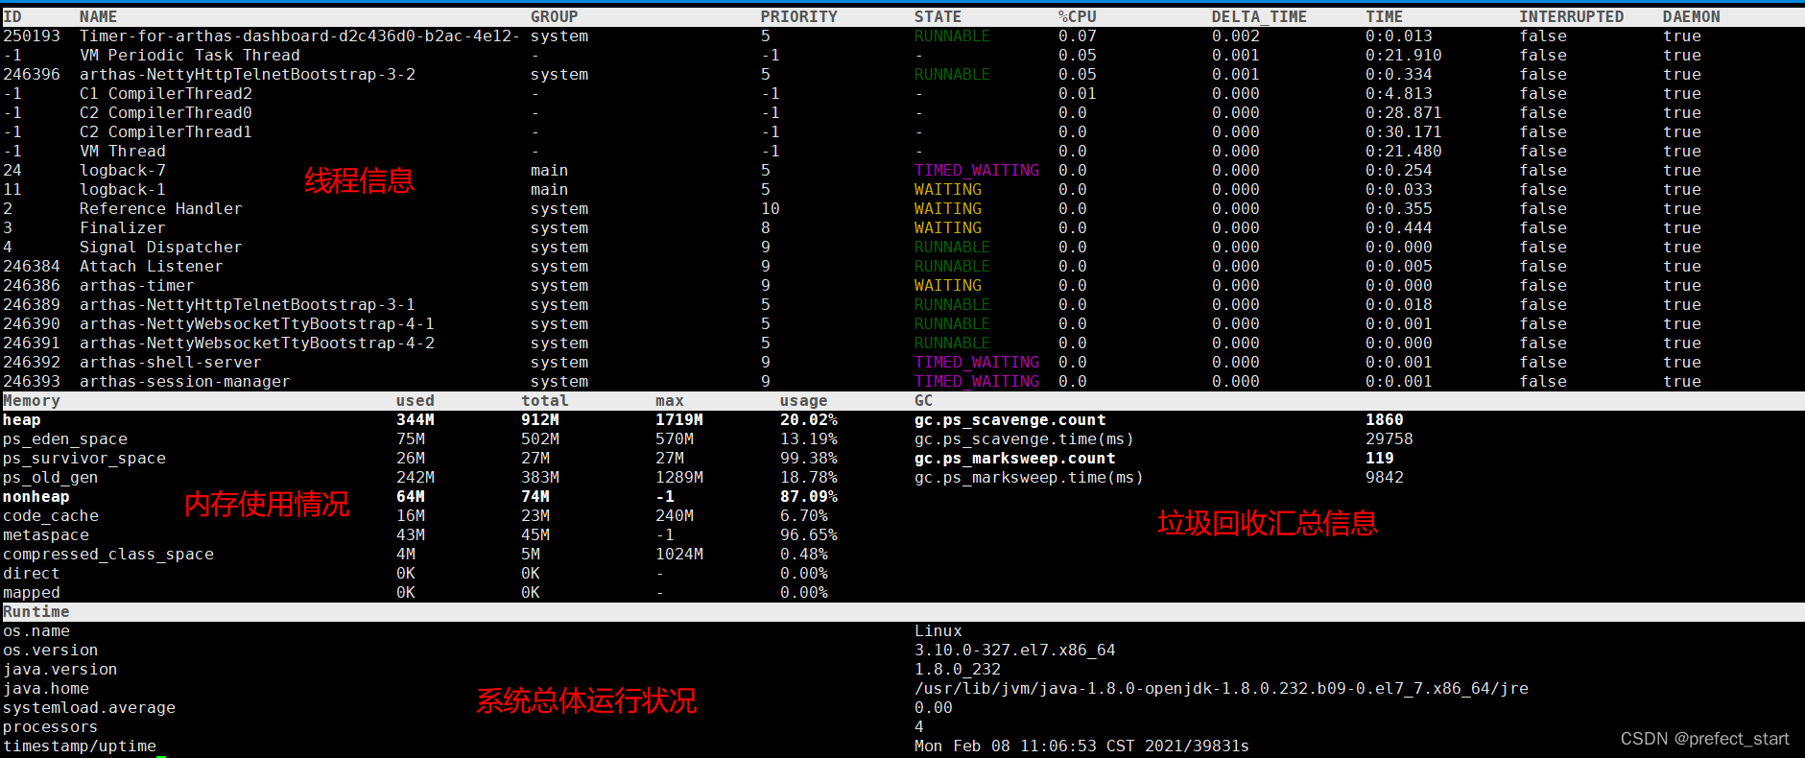This screenshot has height=758, width=1805.
Task: Click TIME value 0:28.871
Action: coord(1404,113)
